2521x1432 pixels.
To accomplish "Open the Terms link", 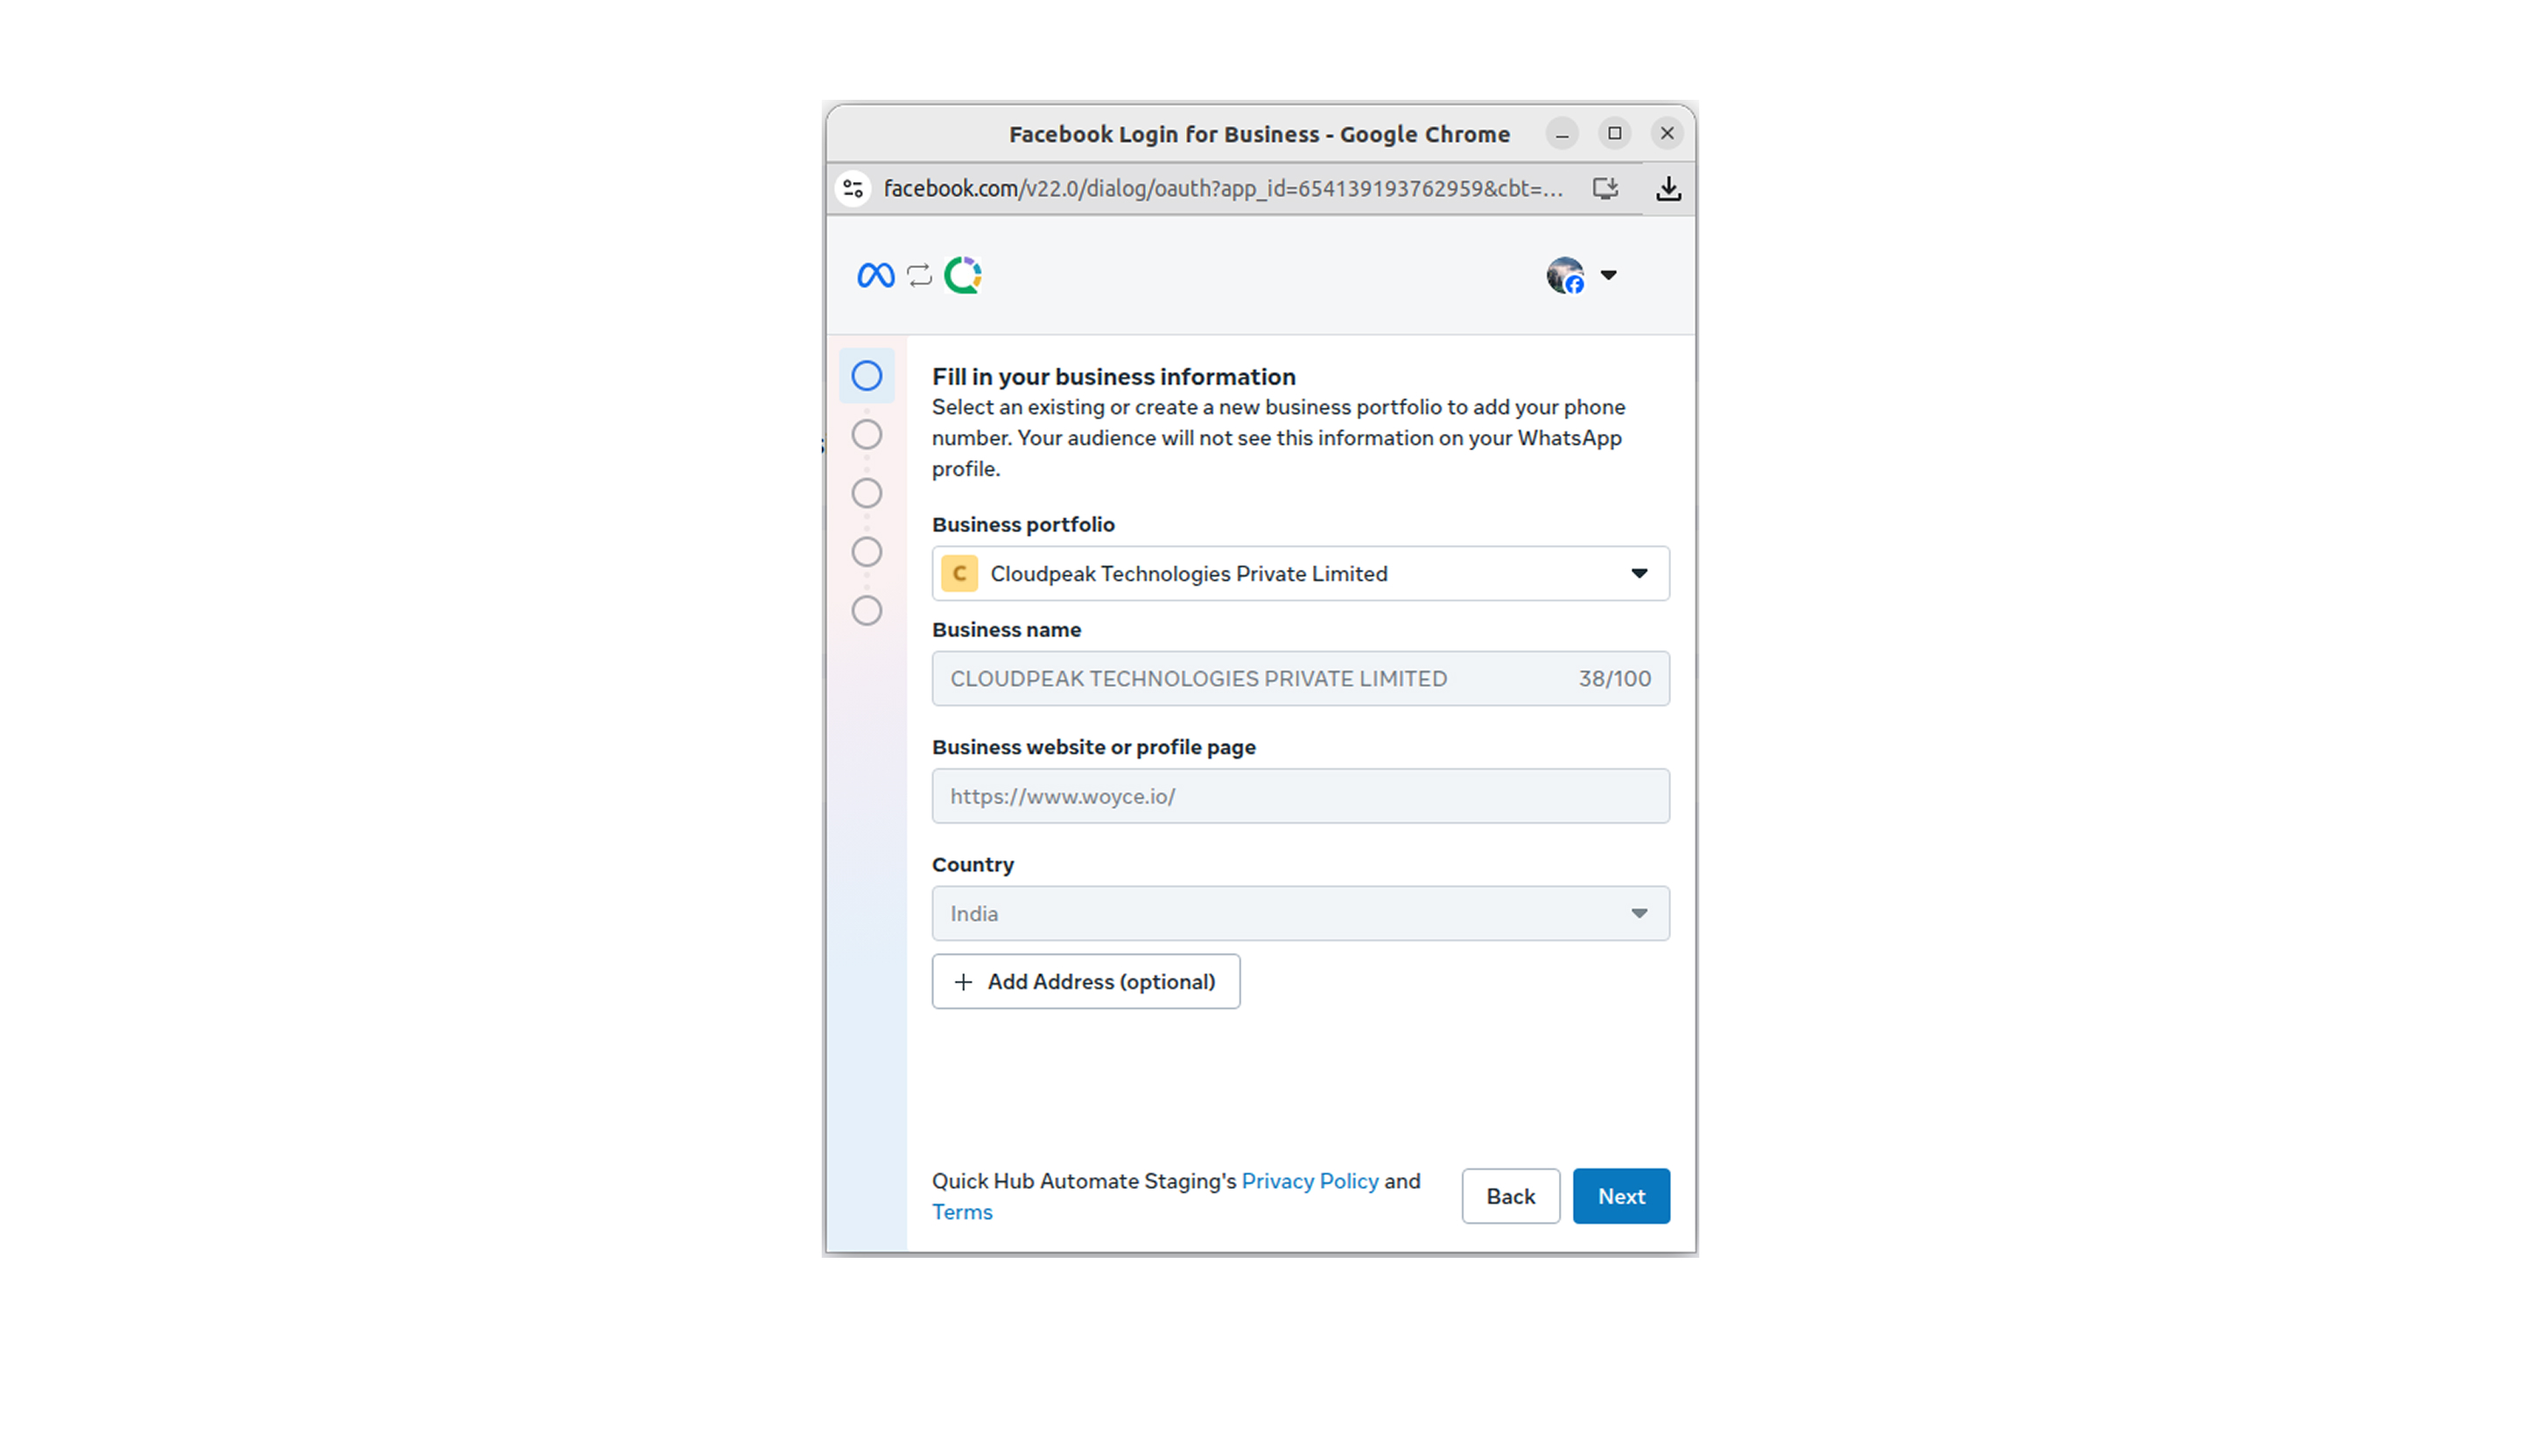I will click(x=962, y=1211).
